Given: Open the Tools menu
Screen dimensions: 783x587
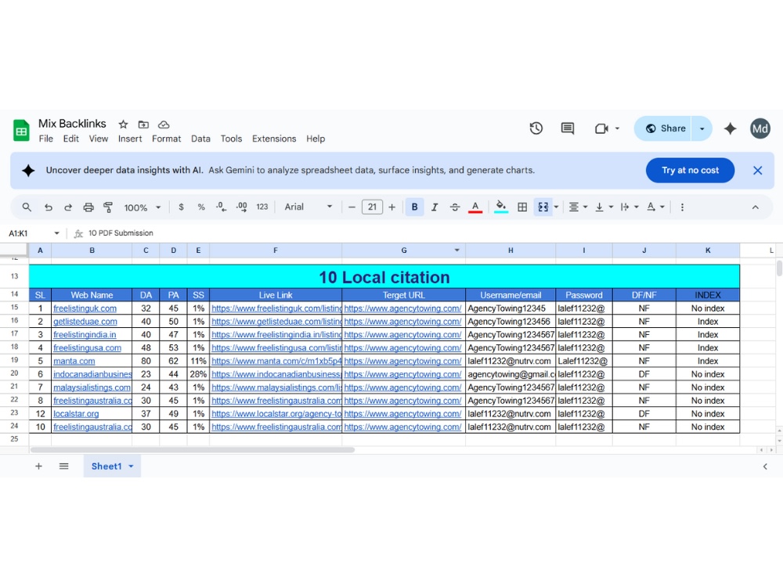Looking at the screenshot, I should pos(231,139).
